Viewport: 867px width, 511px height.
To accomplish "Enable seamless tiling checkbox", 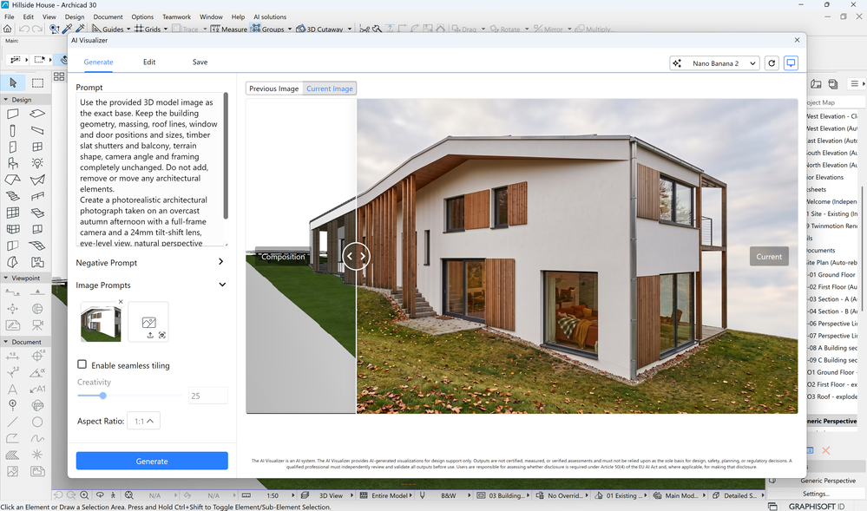I will [x=82, y=364].
